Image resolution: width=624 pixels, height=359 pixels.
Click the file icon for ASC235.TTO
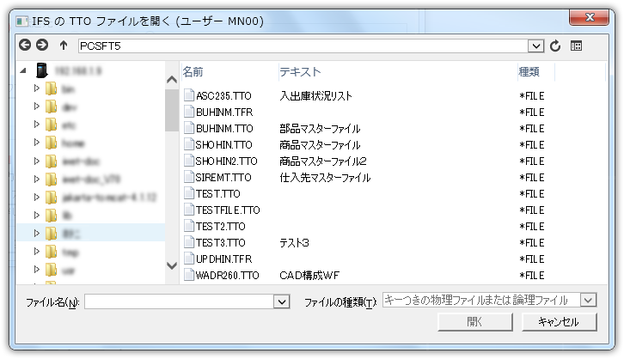[x=188, y=95]
